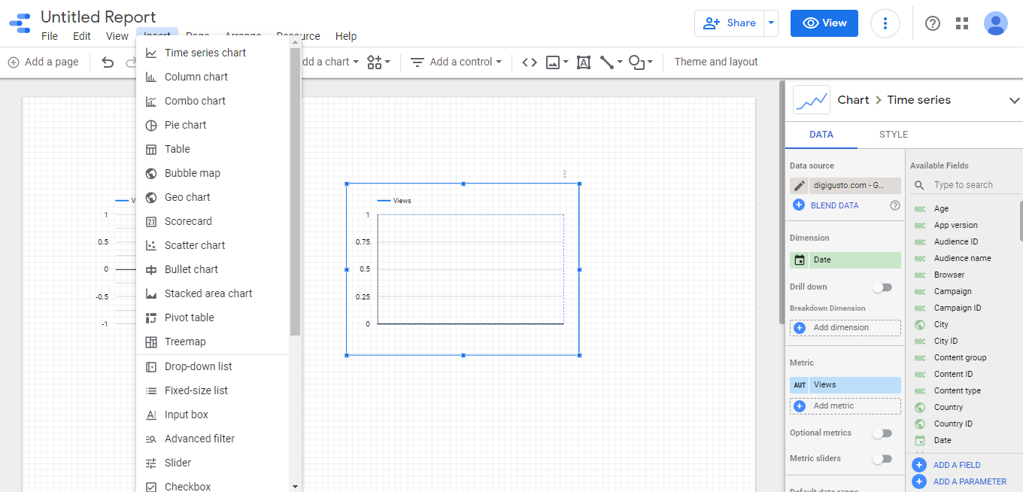1023x492 pixels.
Task: Click the three-dot more options button
Action: (885, 23)
